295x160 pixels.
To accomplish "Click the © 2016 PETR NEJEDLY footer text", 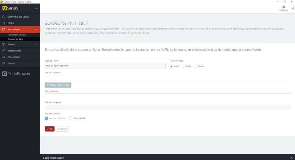I will point(54,158).
